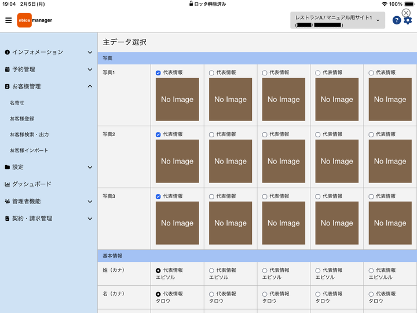
Task: Click the 予約管理 calendar icon
Action: click(x=7, y=70)
